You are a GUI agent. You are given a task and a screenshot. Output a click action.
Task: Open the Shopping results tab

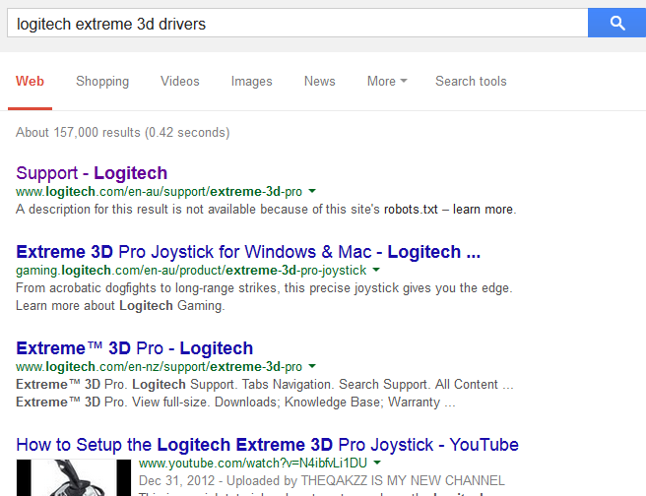[102, 81]
